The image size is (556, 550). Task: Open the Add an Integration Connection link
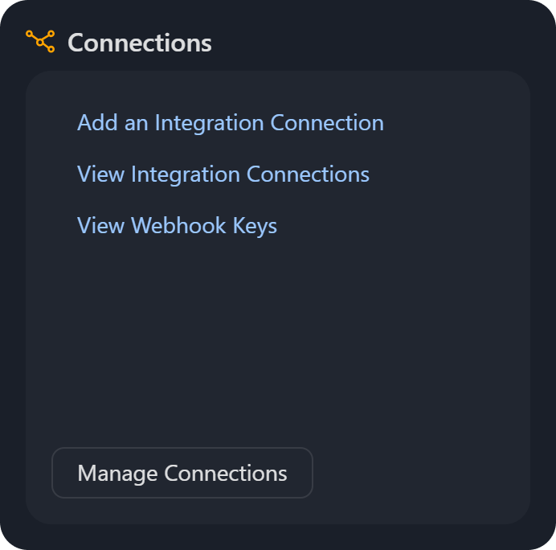(230, 123)
